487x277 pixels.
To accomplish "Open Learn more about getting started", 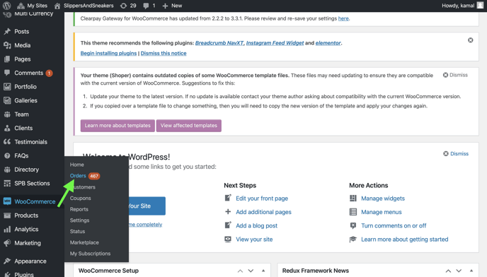I will pos(405,239).
